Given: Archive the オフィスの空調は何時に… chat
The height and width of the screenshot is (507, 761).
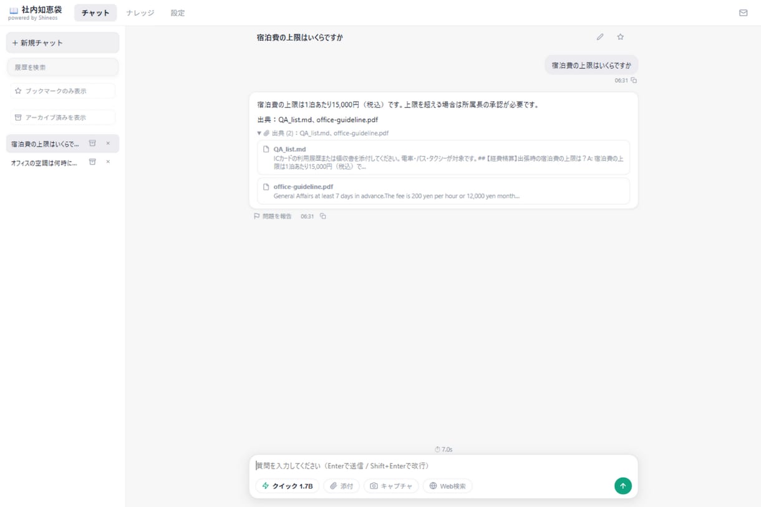Looking at the screenshot, I should (x=92, y=162).
